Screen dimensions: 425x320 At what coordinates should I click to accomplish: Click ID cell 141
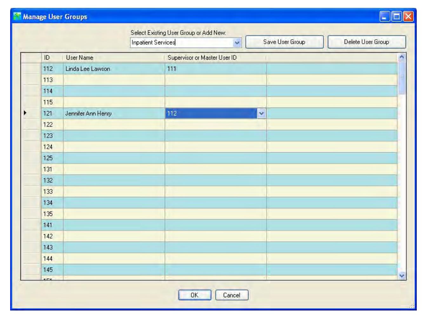[x=52, y=225]
